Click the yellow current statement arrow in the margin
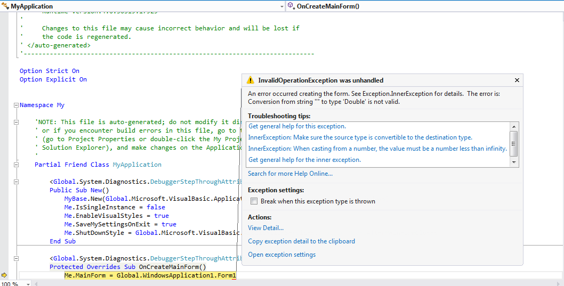Image resolution: width=564 pixels, height=286 pixels. point(4,275)
